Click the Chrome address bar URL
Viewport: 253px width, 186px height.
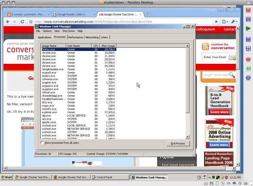coord(93,22)
